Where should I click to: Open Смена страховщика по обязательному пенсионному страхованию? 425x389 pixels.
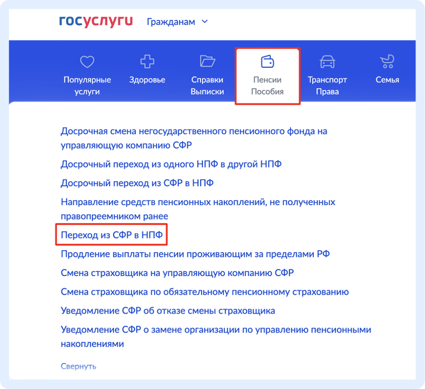[205, 292]
